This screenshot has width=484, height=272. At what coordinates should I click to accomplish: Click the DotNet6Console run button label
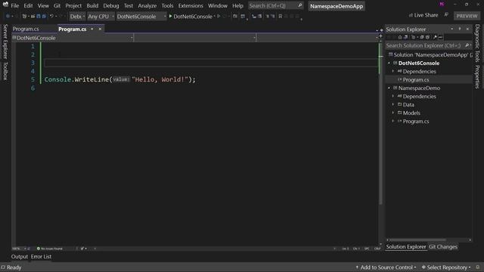[193, 17]
